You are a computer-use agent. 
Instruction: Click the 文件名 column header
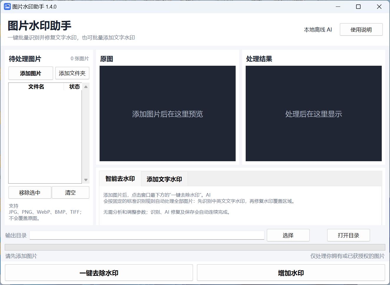pyautogui.click(x=36, y=87)
